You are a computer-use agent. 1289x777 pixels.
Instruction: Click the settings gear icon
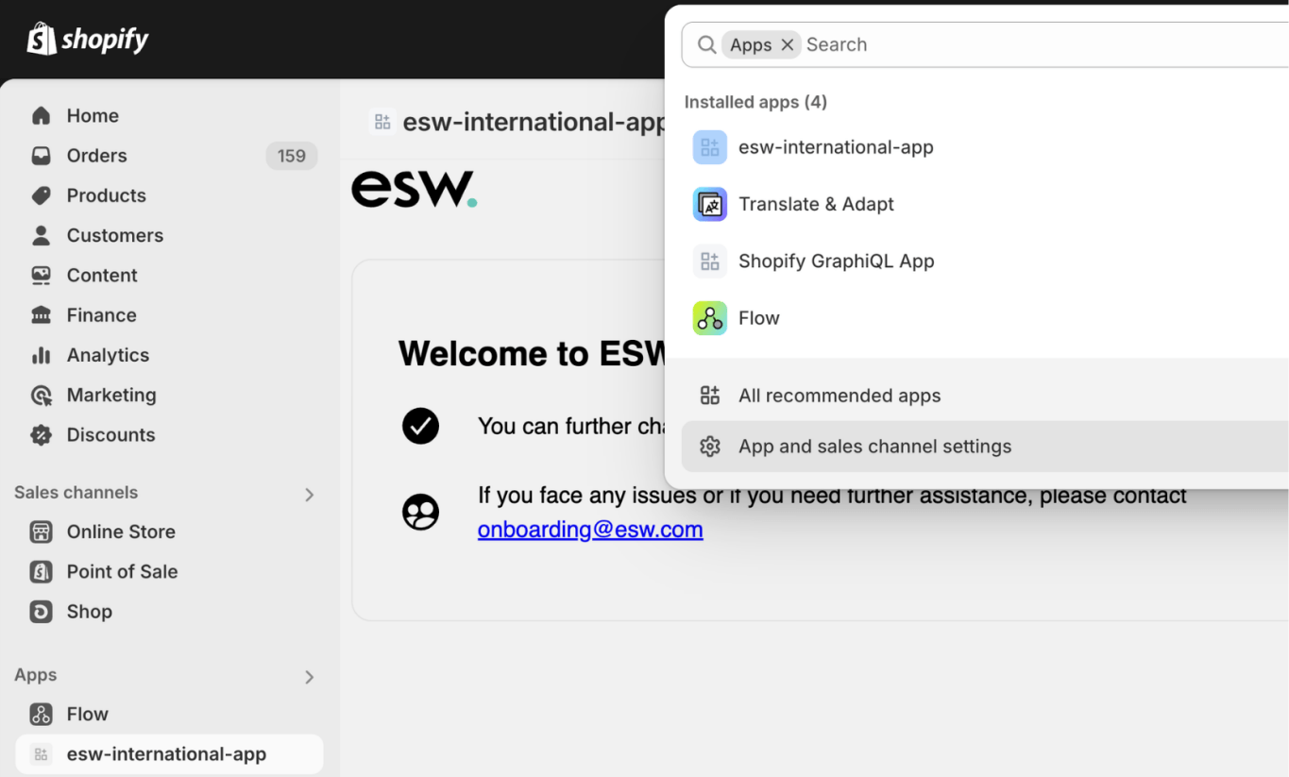pyautogui.click(x=710, y=447)
